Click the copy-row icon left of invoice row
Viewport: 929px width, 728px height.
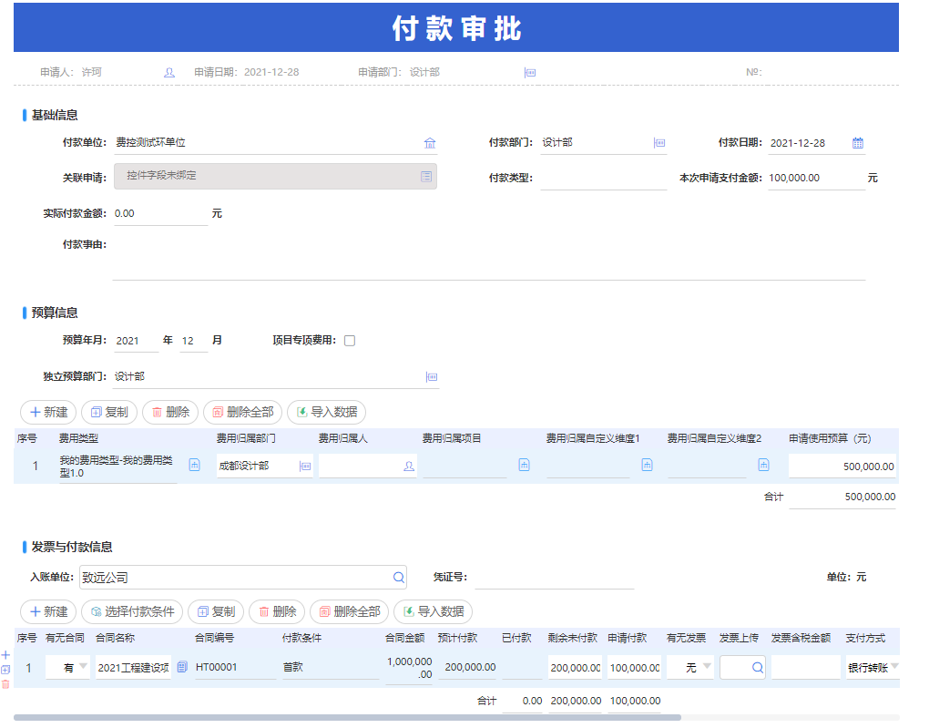[x=5, y=670]
